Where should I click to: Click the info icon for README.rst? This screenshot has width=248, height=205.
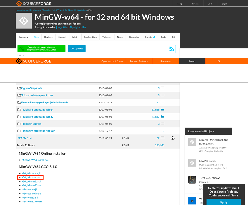(x=173, y=138)
